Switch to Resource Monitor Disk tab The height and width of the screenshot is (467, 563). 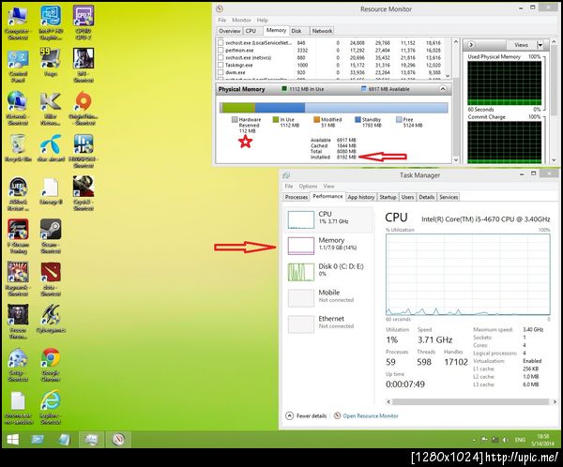click(x=297, y=31)
